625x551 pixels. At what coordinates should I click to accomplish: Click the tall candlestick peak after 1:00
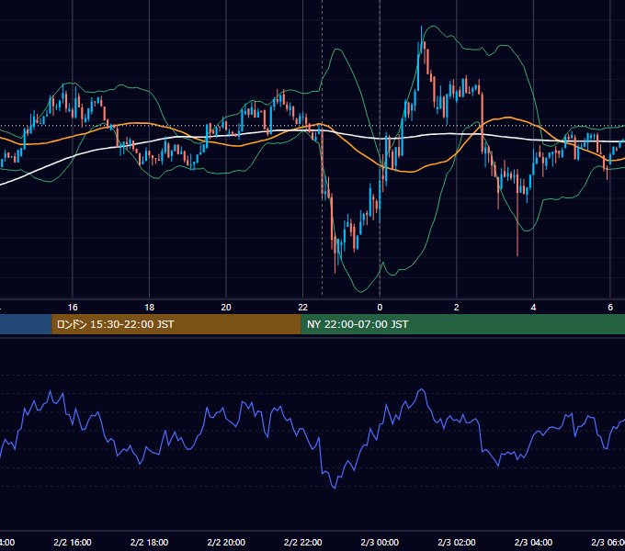(x=421, y=39)
